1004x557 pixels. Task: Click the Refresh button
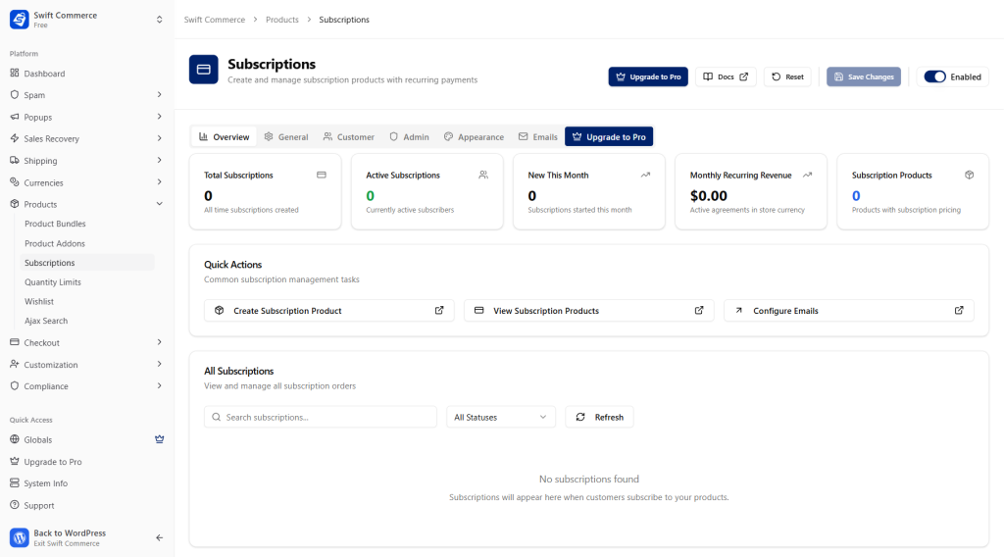click(x=599, y=417)
